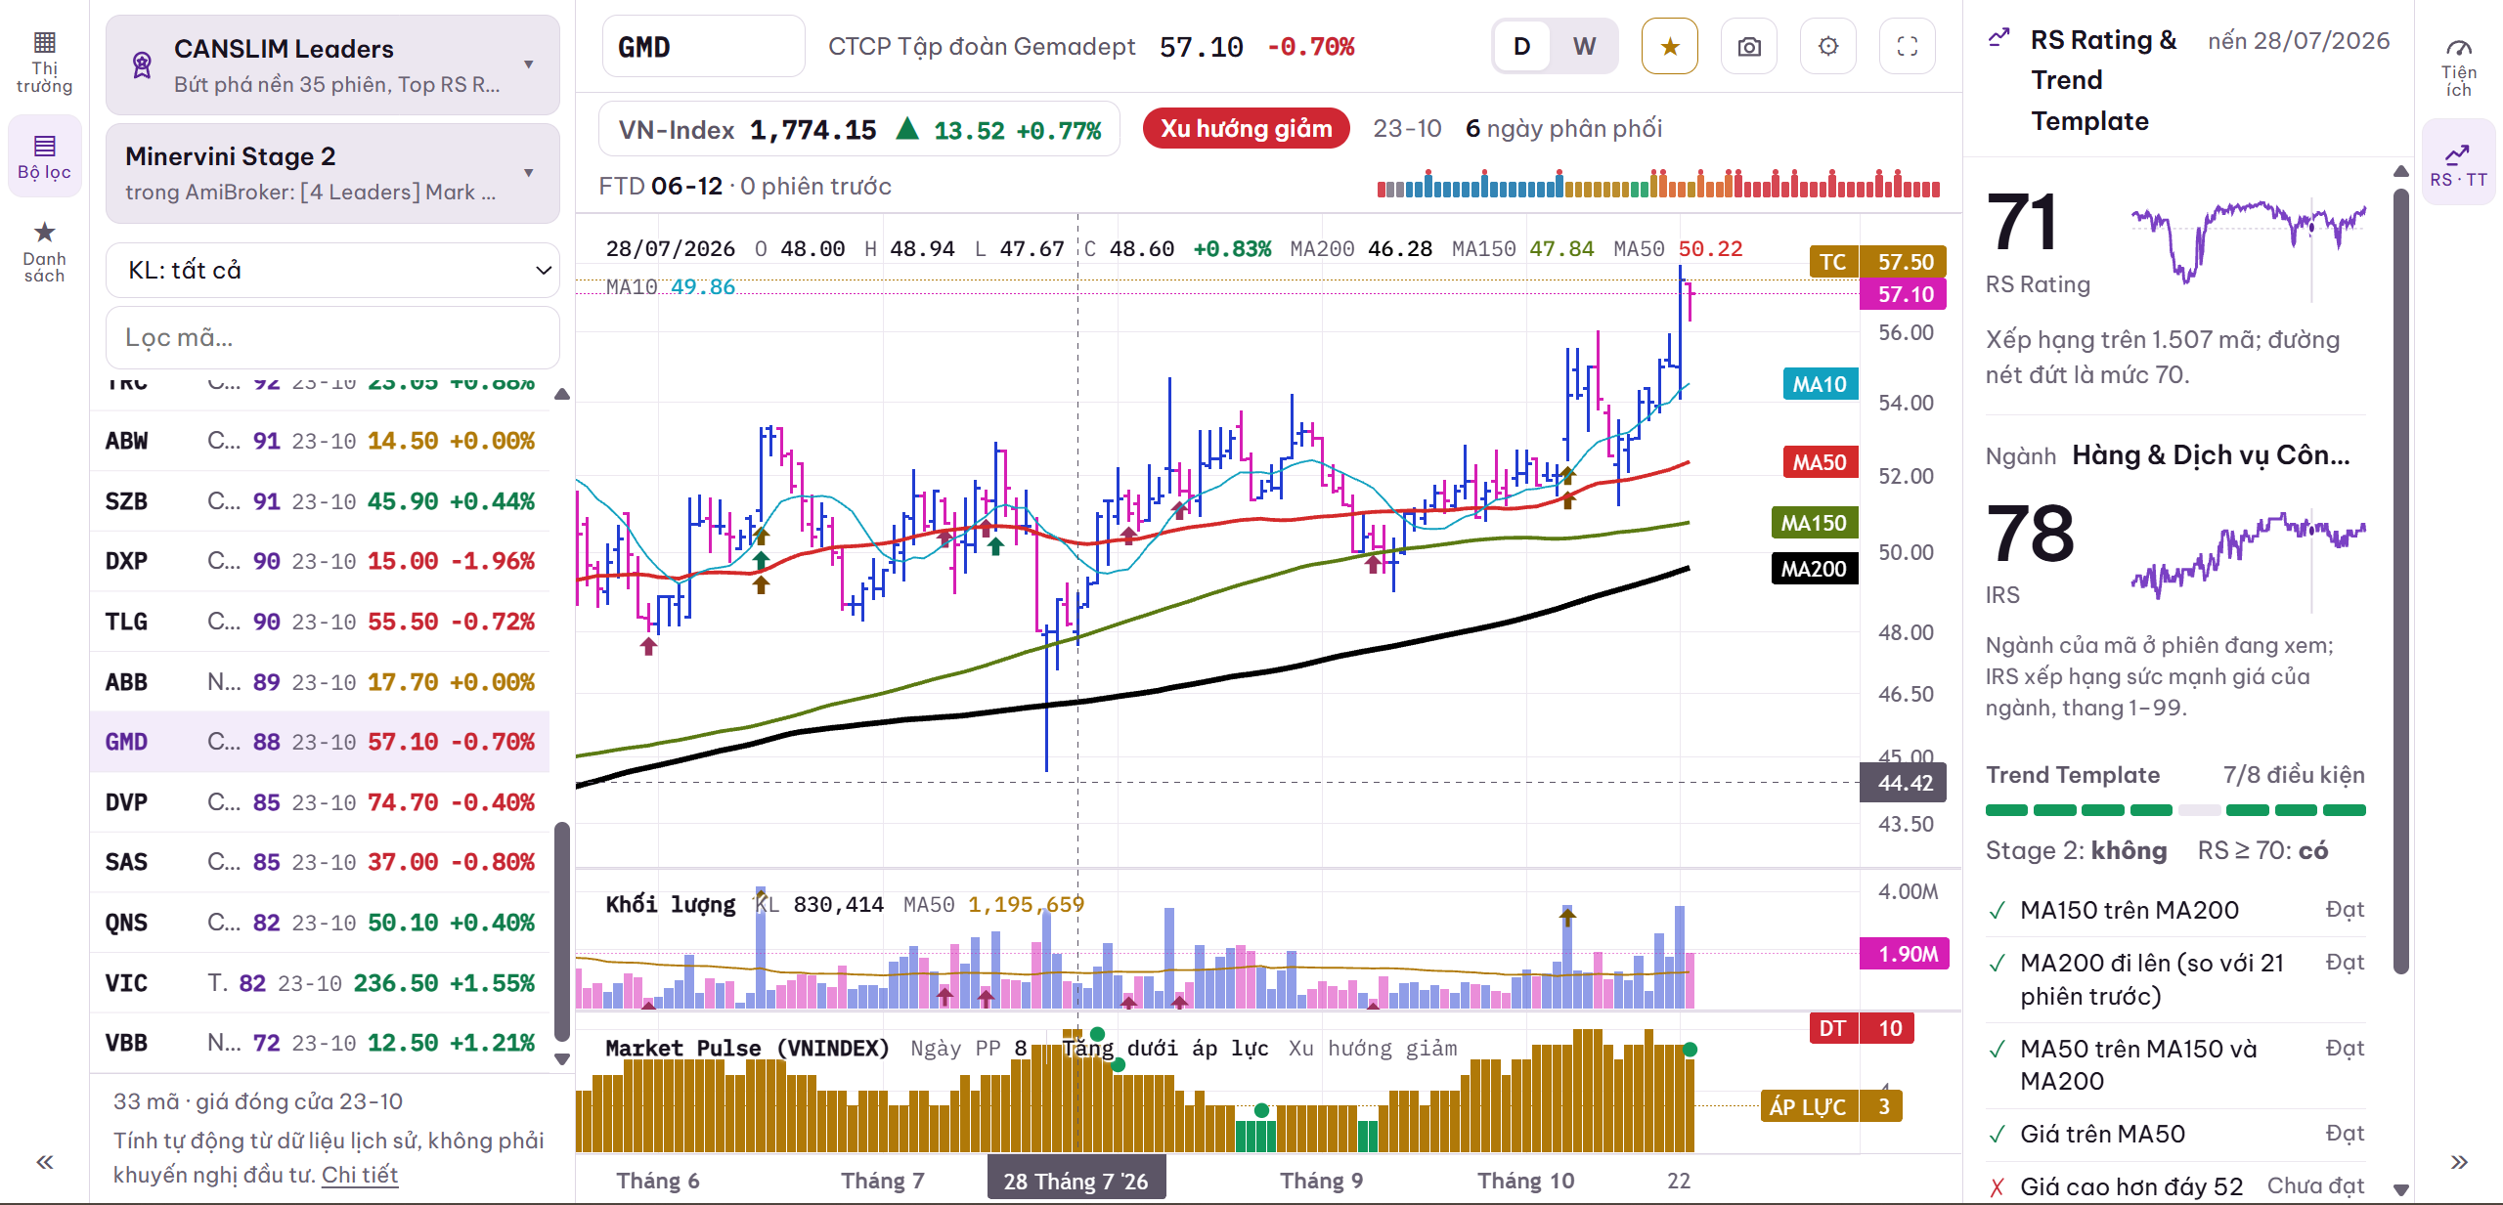
Task: Toggle favorite star for GMD
Action: coord(1670,46)
